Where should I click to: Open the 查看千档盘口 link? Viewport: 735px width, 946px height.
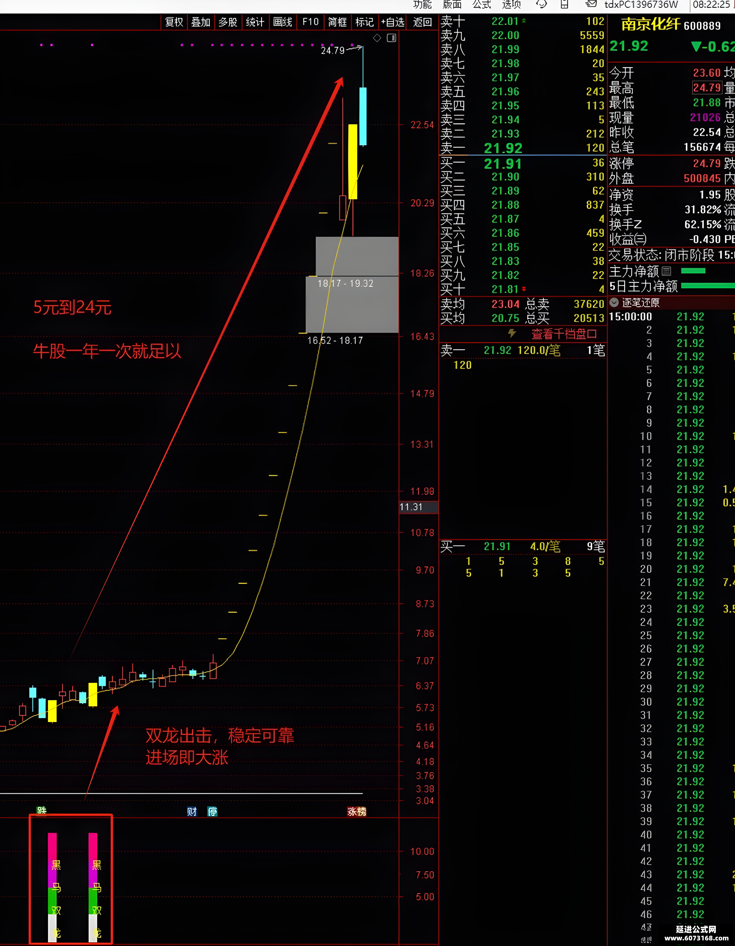click(564, 334)
